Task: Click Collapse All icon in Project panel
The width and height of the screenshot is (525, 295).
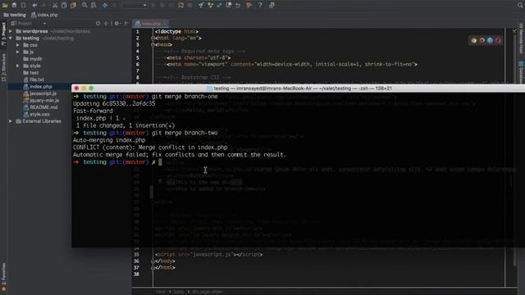Action: pyautogui.click(x=106, y=24)
